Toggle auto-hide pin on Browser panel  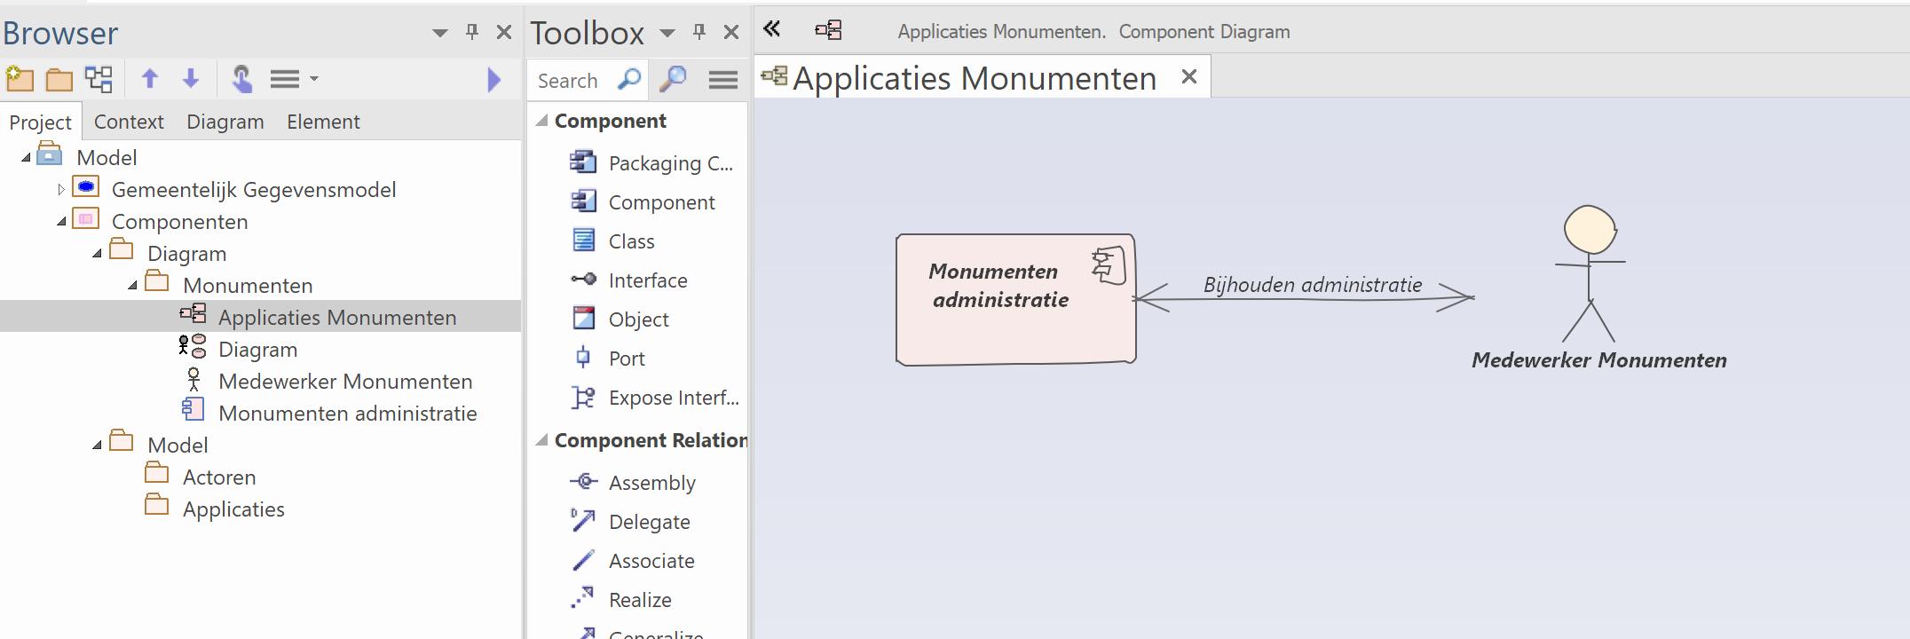(x=472, y=33)
